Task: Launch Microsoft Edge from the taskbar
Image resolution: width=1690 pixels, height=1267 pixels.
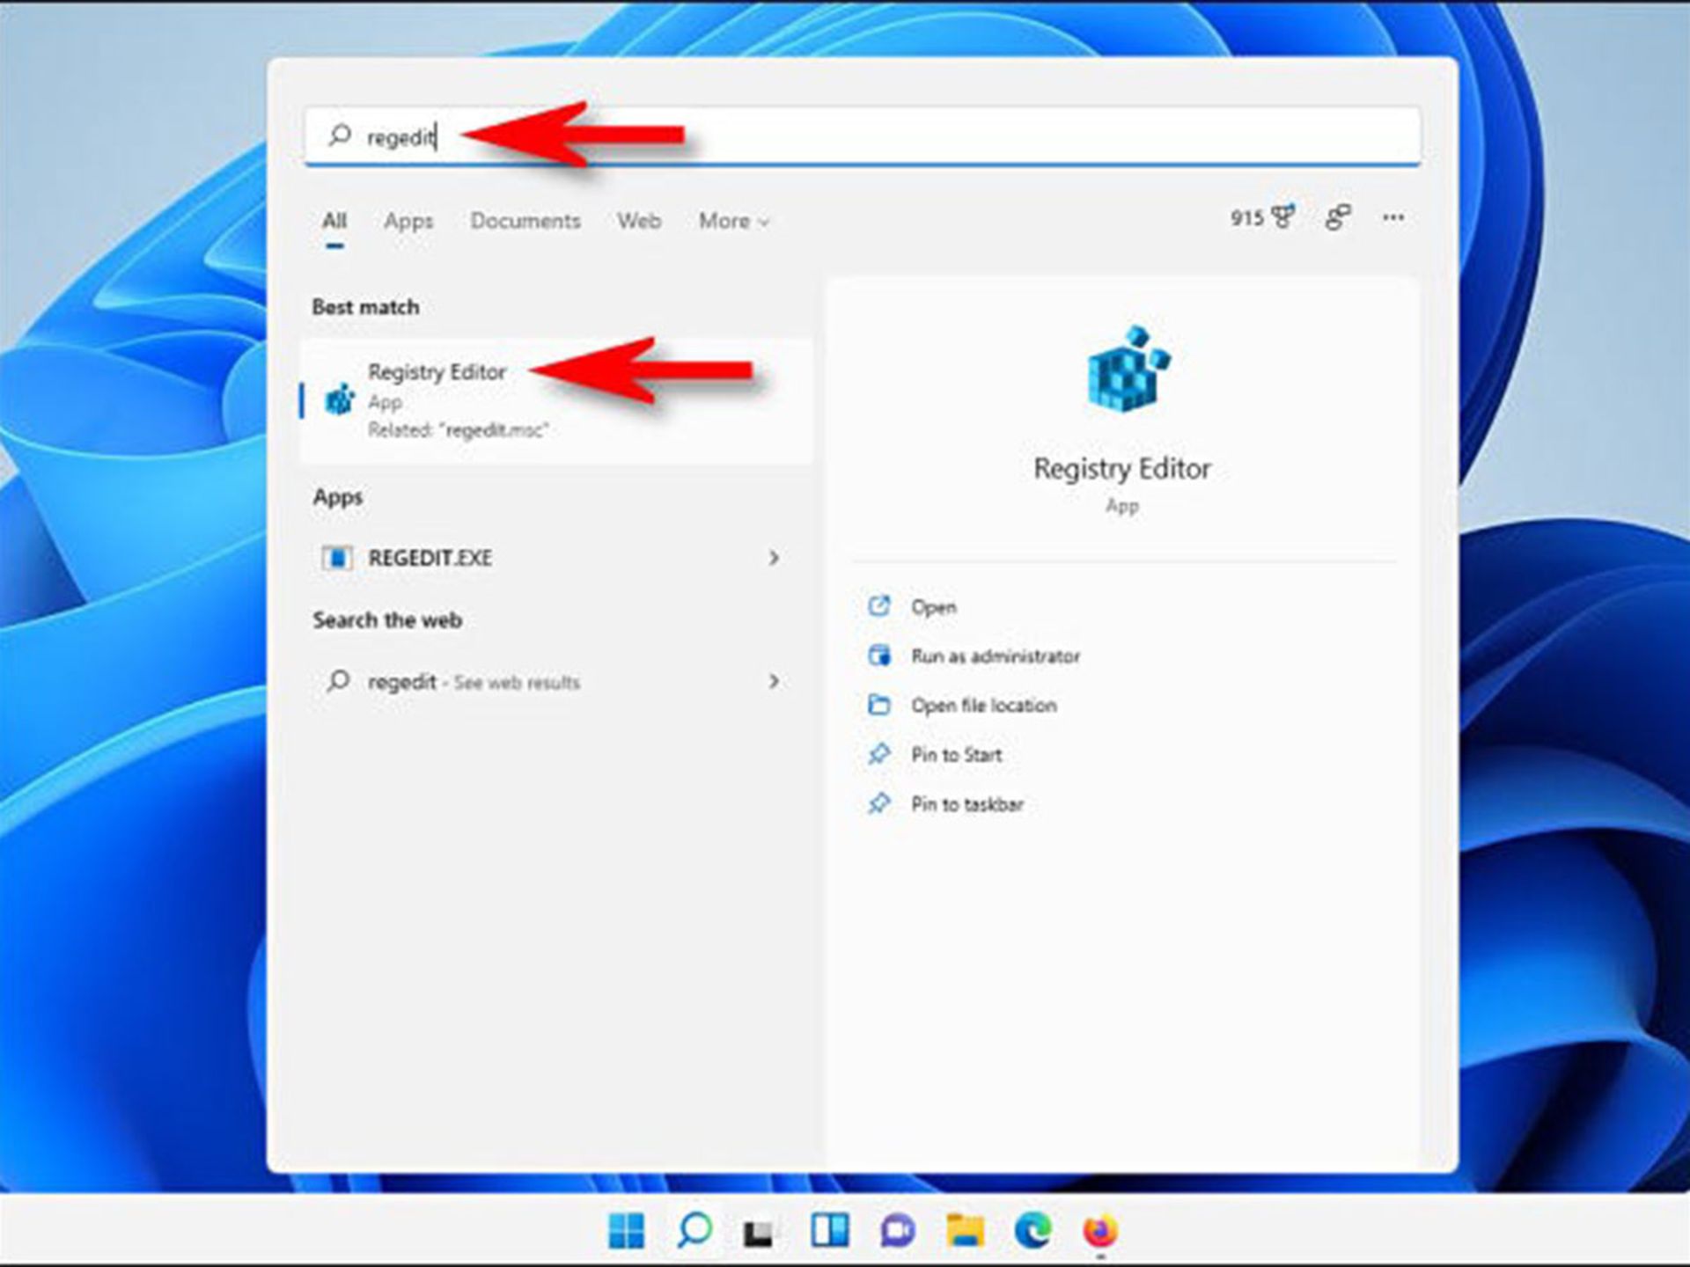Action: coord(1032,1230)
